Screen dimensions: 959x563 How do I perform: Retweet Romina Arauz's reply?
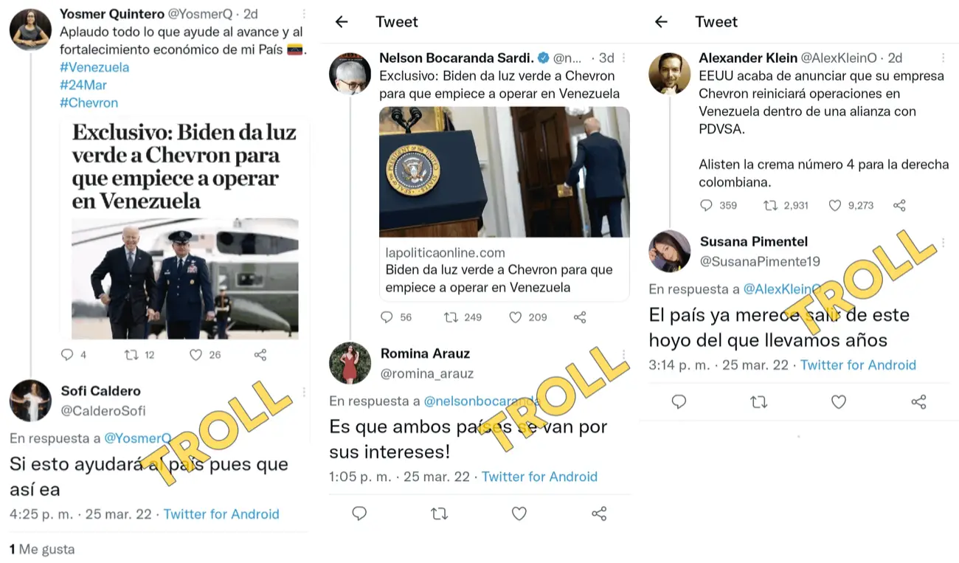[439, 514]
